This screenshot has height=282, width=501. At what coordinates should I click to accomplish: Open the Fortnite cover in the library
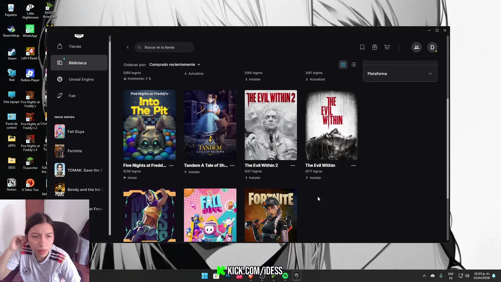point(271,215)
